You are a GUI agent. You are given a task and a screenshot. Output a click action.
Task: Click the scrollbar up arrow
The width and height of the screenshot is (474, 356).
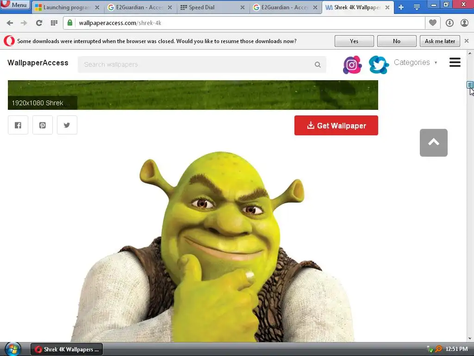pos(470,53)
